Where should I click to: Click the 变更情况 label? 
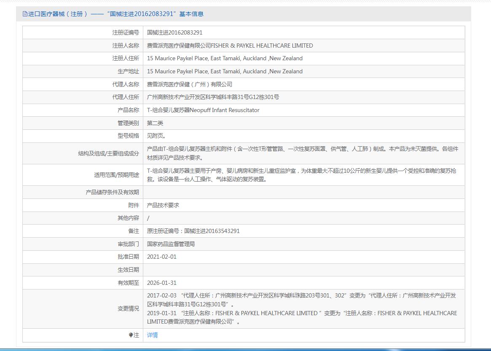point(128,309)
